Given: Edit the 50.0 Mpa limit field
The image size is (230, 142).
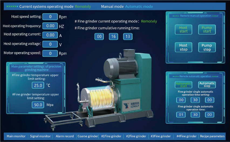Looking at the screenshot, I should [x=38, y=105].
